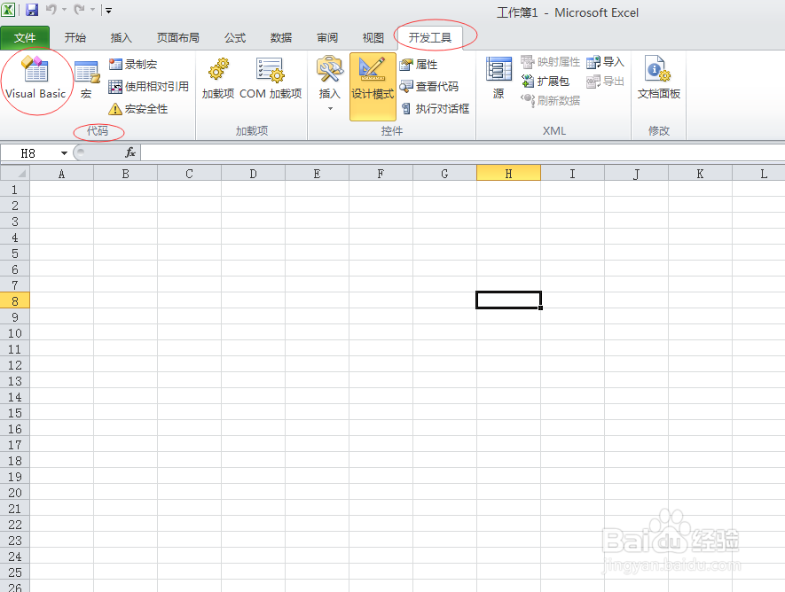Click Map Properties (映射属性)
The height and width of the screenshot is (592, 785).
550,62
